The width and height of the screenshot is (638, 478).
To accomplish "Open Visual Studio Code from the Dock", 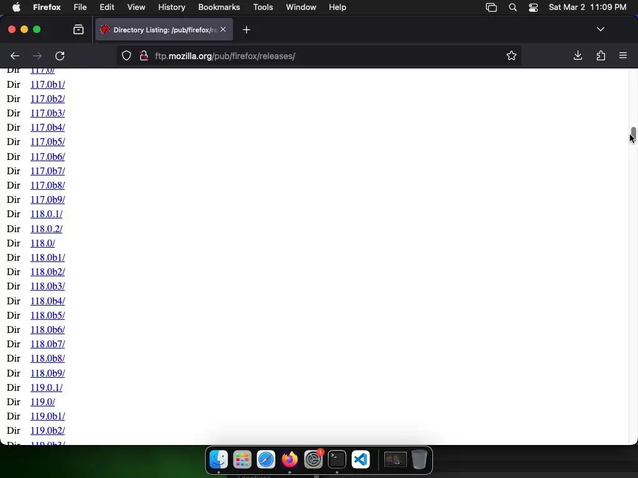I will [361, 459].
